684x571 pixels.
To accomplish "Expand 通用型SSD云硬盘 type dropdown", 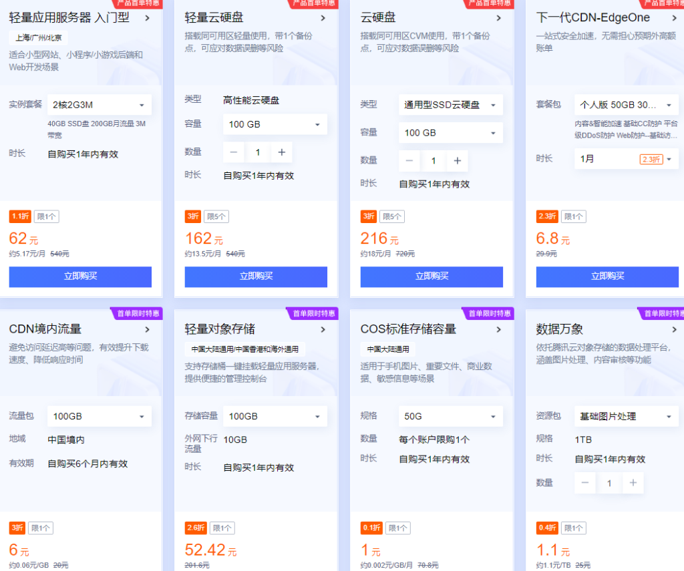I will 451,105.
